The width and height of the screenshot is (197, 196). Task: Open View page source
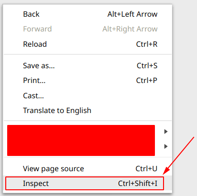pos(88,168)
